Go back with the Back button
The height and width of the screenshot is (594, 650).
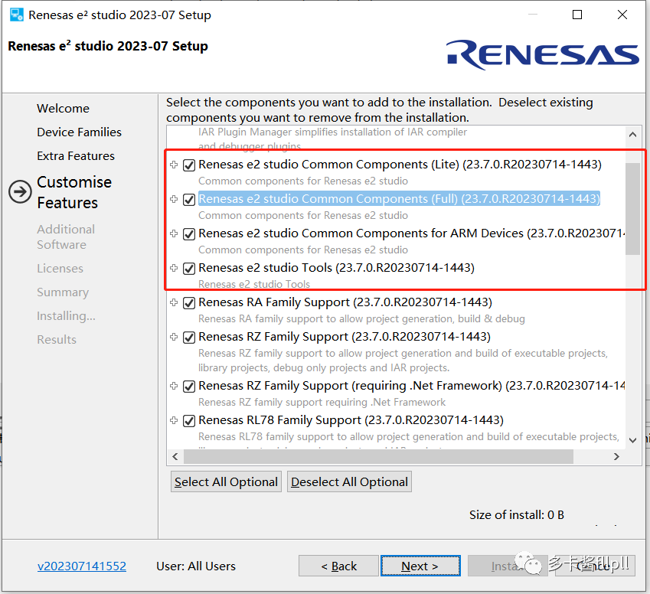point(338,566)
